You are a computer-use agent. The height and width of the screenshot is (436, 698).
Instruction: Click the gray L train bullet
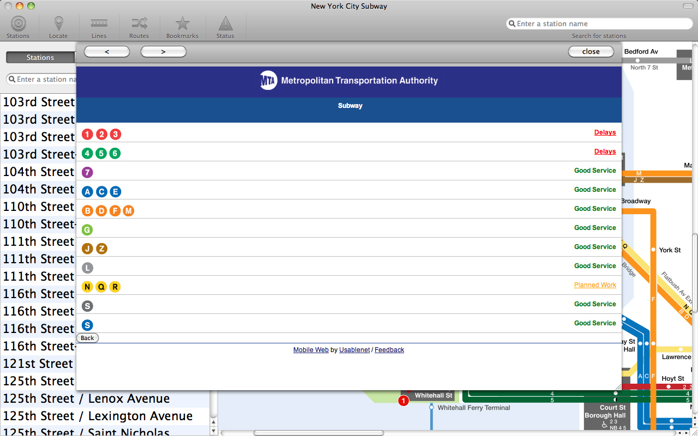coord(88,268)
